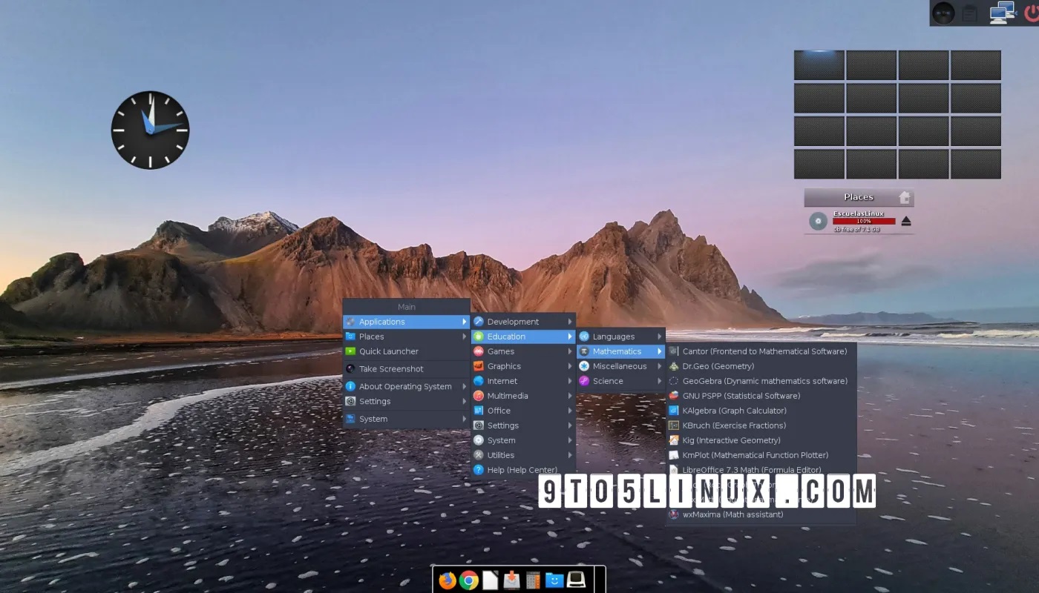
Task: Open the Multimedia category
Action: coord(523,396)
